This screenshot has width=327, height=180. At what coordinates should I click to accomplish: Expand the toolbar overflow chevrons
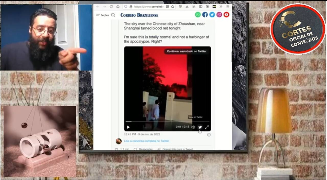221,7
